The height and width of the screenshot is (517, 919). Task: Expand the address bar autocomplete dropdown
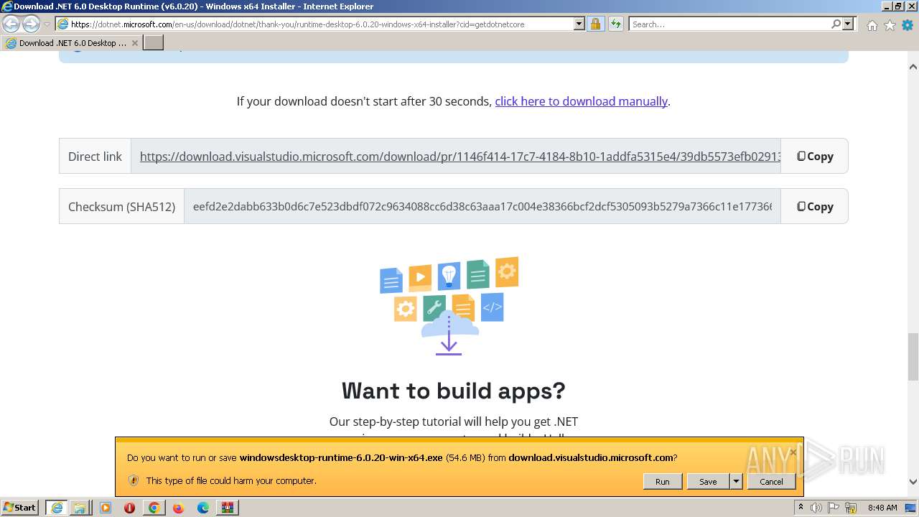pyautogui.click(x=579, y=24)
